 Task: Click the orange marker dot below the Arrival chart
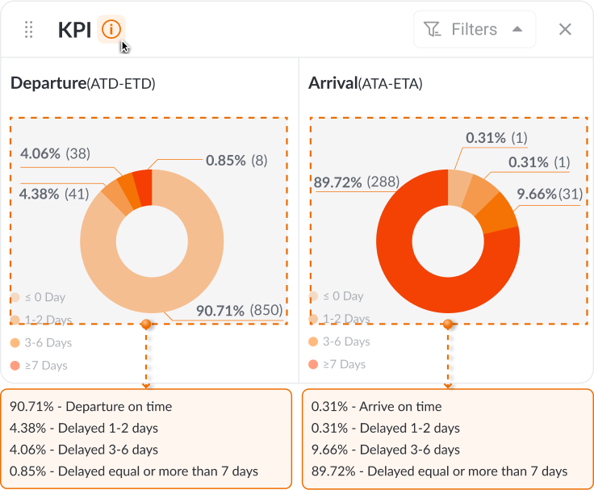(x=447, y=324)
